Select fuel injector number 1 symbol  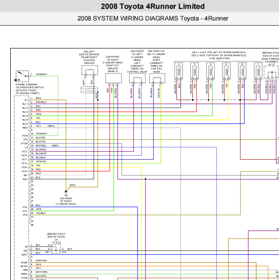click(x=258, y=71)
